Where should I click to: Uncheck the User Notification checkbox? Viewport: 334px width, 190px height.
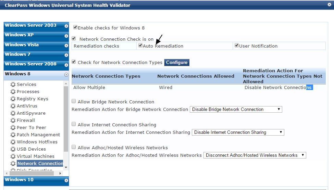237,45
